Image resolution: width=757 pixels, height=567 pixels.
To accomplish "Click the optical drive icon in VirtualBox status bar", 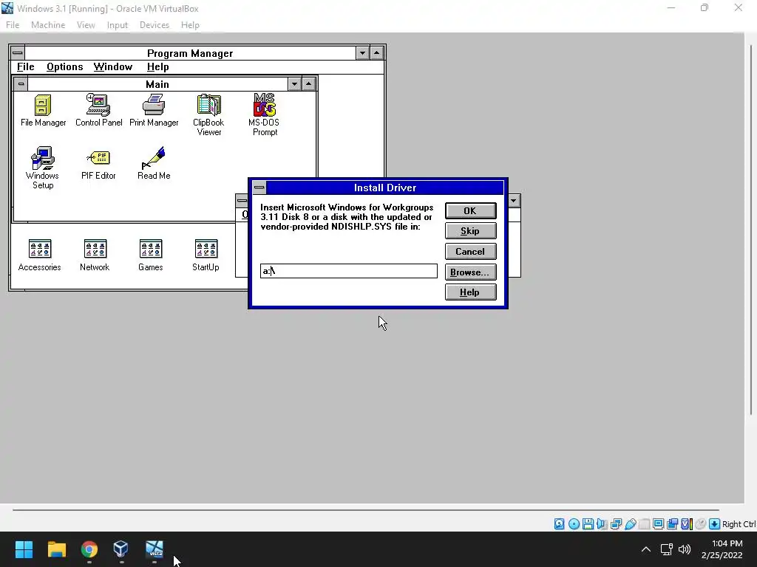I will [x=574, y=524].
